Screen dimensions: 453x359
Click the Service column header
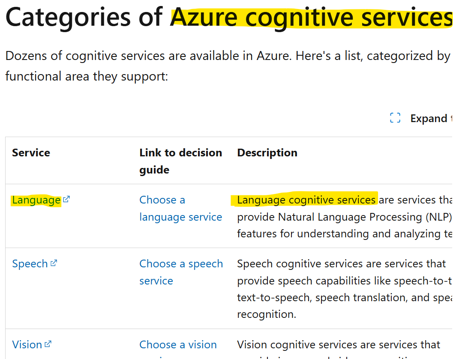[31, 153]
